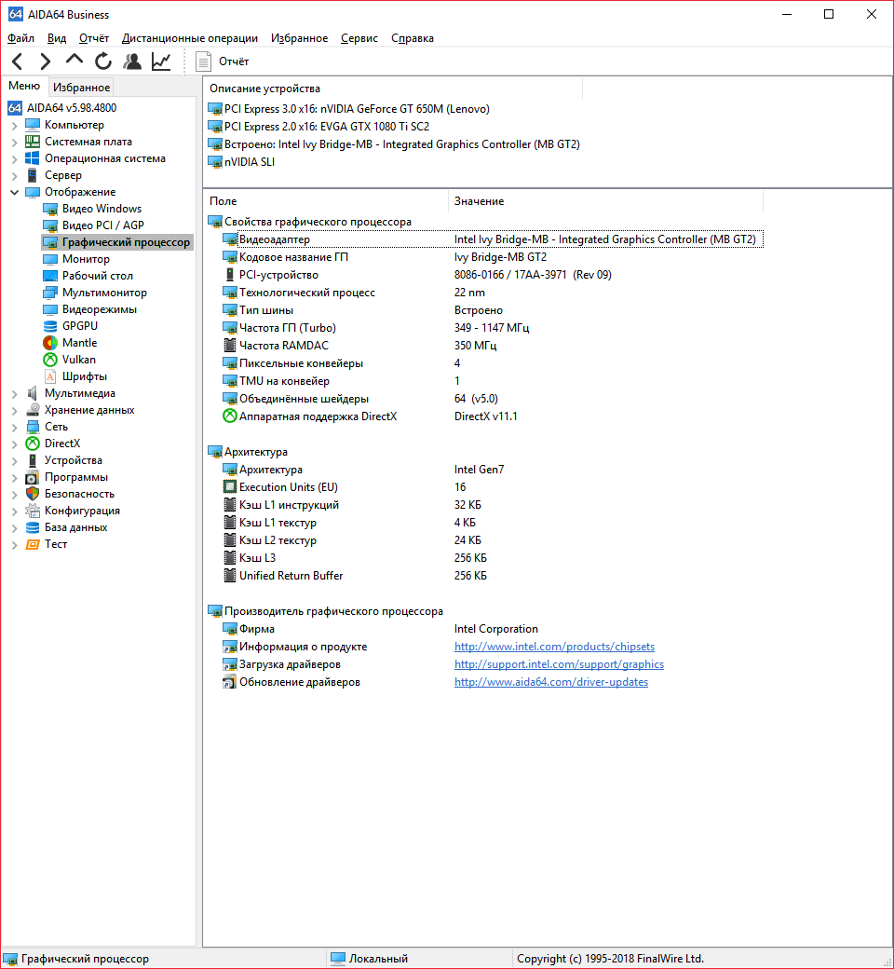Go back with the left arrow toolbar button
894x969 pixels.
click(18, 61)
